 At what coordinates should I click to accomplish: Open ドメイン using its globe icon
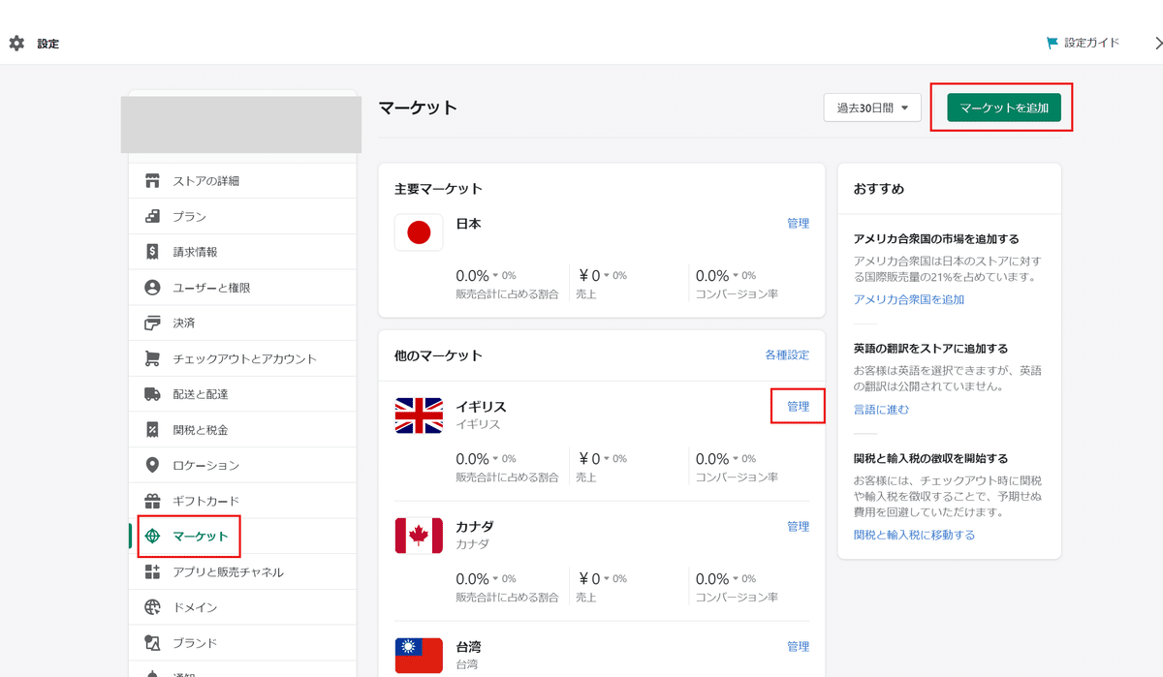coord(152,606)
